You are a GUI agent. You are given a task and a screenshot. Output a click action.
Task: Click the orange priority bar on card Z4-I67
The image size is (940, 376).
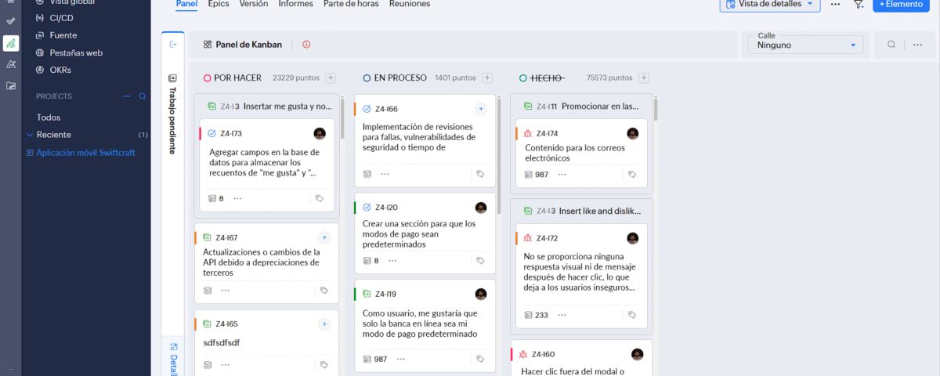click(196, 237)
